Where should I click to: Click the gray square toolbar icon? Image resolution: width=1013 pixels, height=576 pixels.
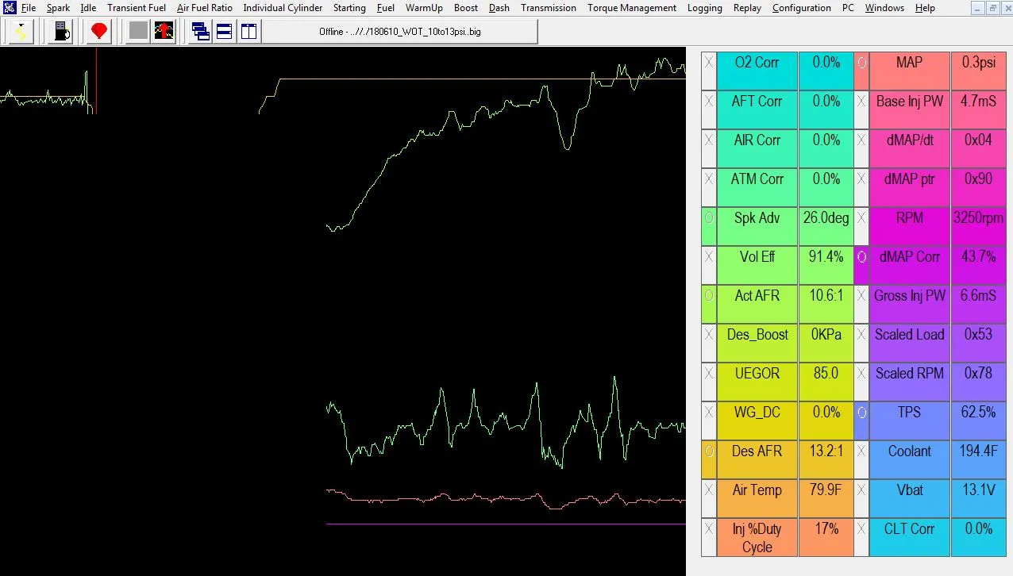138,32
